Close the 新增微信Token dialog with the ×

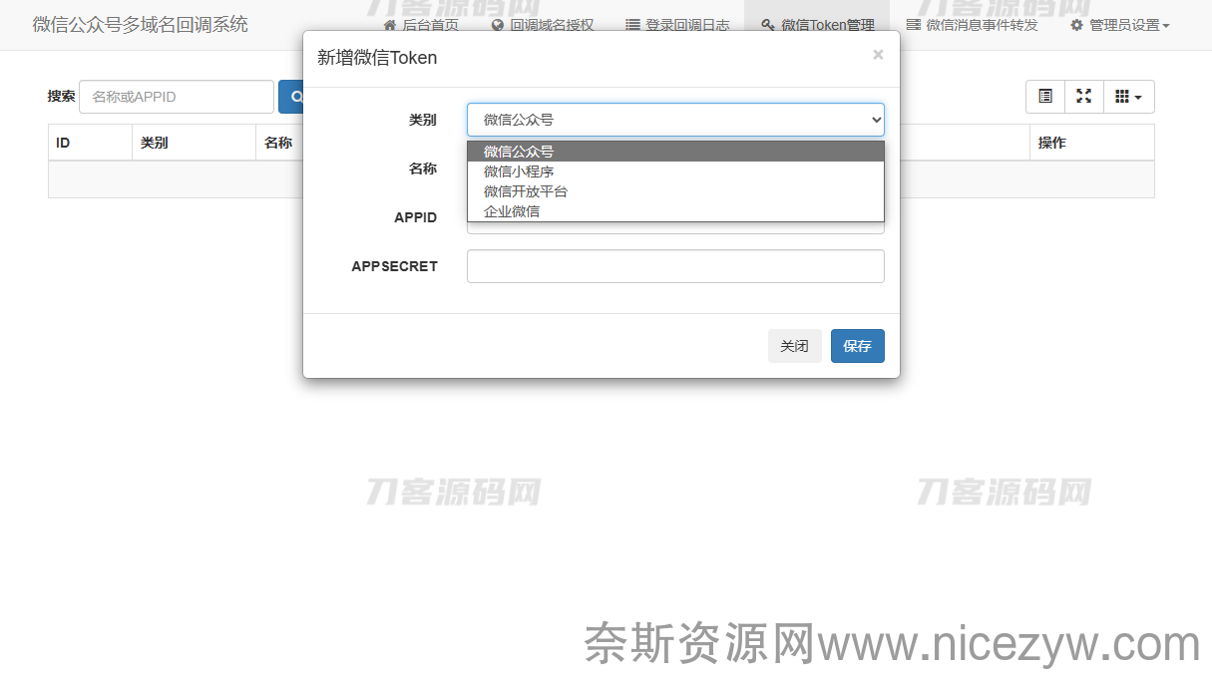point(878,55)
